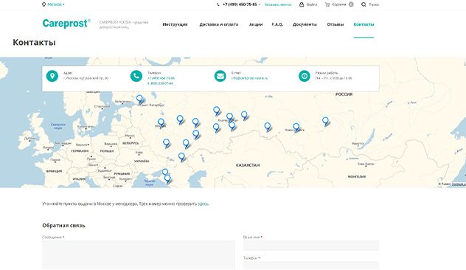Open the shopping cart icon
Screen dimensions: 466x270
327,4
